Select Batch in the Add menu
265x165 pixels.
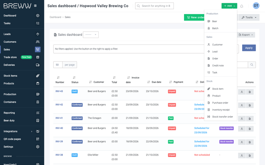221,28
